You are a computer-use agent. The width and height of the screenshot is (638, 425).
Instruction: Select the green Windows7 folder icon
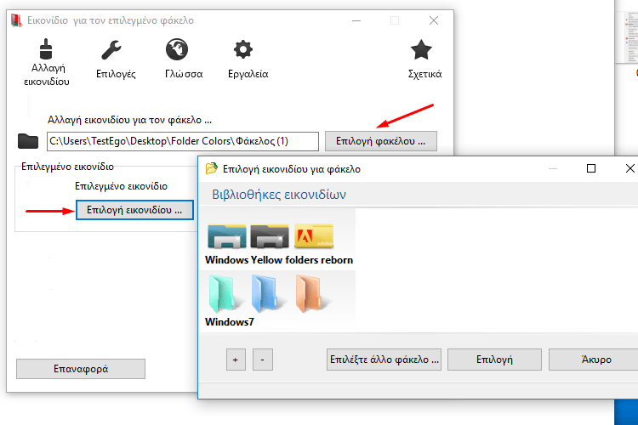click(x=225, y=293)
